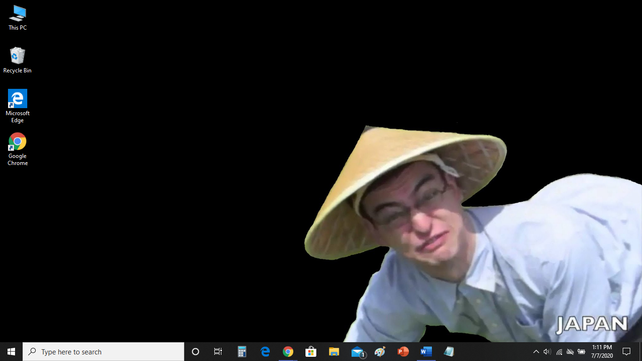Open PowerPoint from the taskbar
The height and width of the screenshot is (361, 642).
tap(403, 352)
